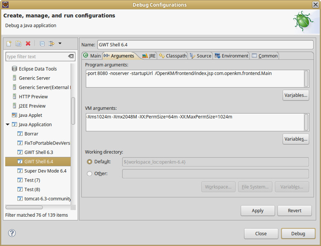
Task: Open help with question mark icon
Action: pos(12,233)
